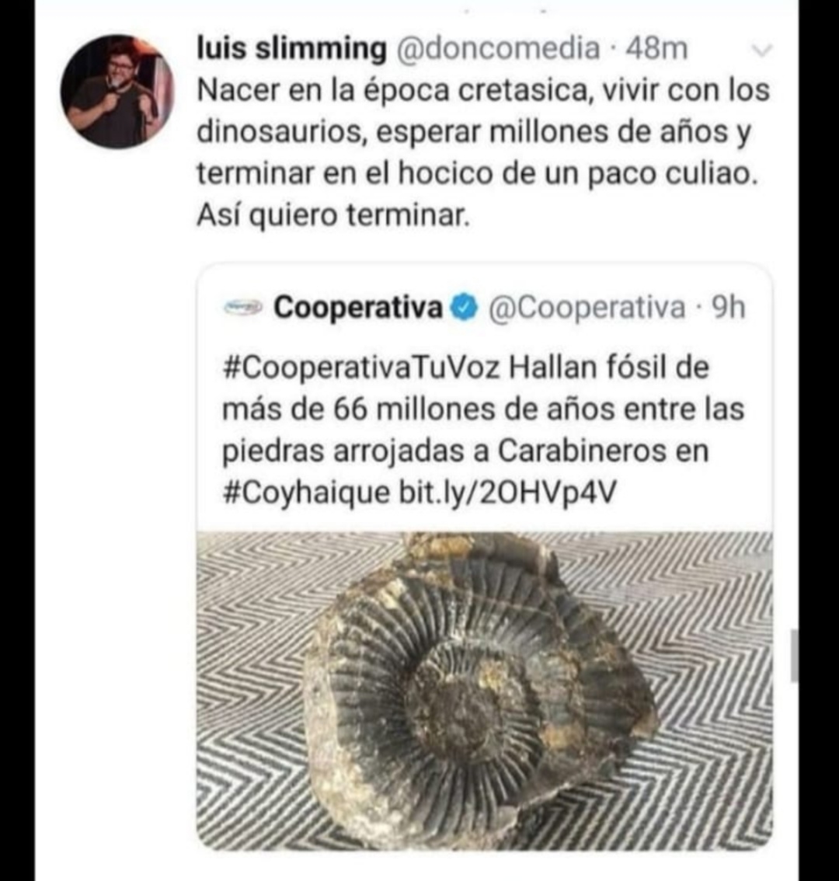Image resolution: width=839 pixels, height=881 pixels.
Task: Visit the @Cooperativa handle
Action: (x=587, y=308)
